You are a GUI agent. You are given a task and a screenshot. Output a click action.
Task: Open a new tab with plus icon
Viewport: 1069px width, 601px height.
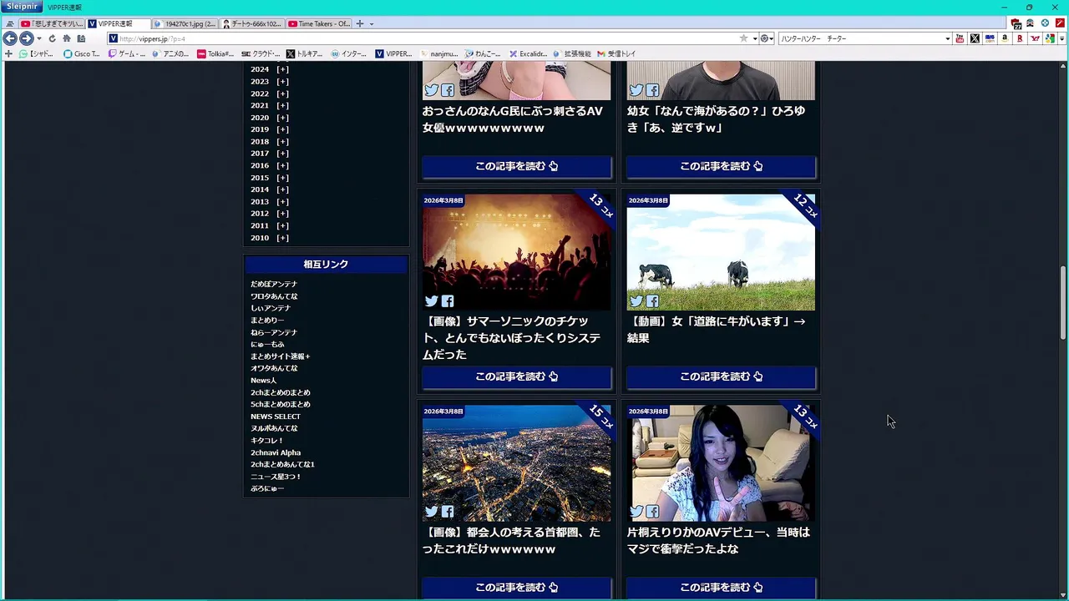coord(360,23)
